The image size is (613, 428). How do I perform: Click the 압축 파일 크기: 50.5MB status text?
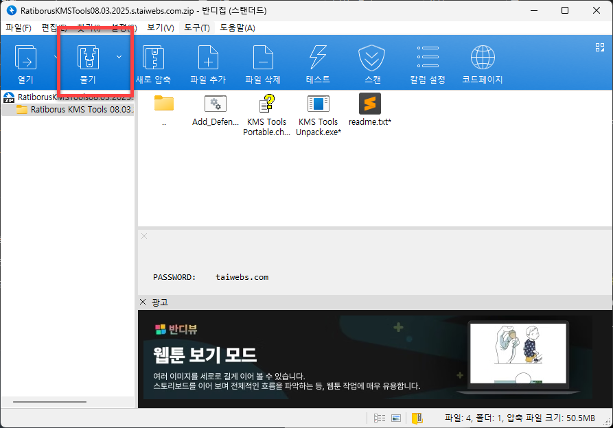point(551,418)
